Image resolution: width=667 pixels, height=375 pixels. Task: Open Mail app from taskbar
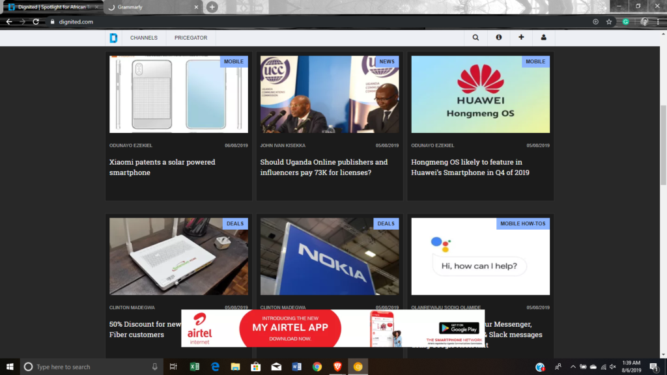point(276,367)
